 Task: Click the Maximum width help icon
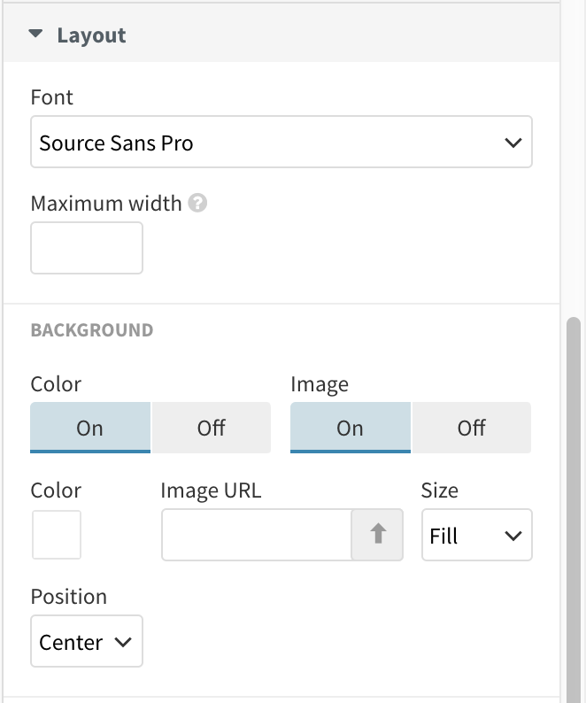click(198, 203)
